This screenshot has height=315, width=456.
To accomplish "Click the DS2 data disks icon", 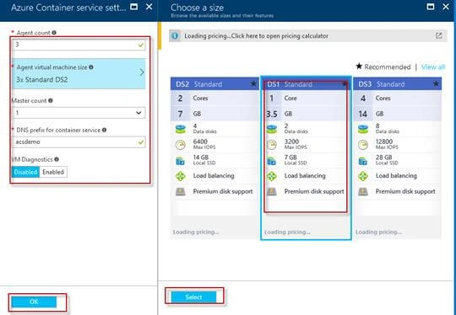I will click(x=181, y=129).
